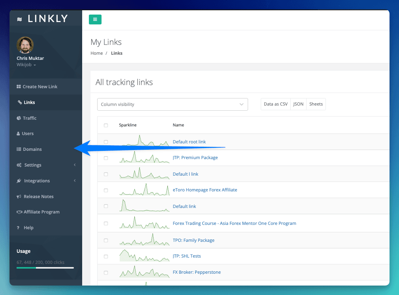Click the Usage clicks progress bar
This screenshot has height=295, width=399.
(x=45, y=268)
